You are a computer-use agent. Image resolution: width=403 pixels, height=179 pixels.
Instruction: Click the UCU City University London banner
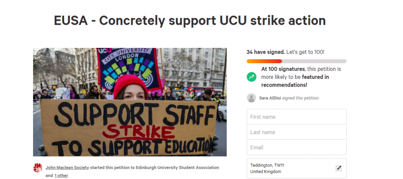(x=129, y=68)
